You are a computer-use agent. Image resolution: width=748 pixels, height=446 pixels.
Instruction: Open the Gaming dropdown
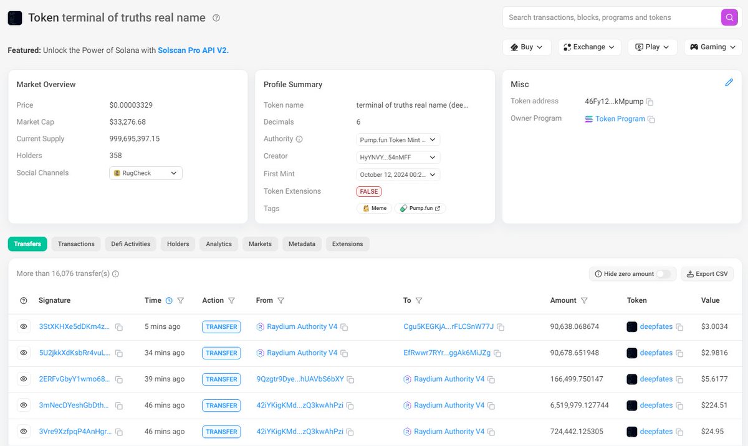(x=713, y=47)
